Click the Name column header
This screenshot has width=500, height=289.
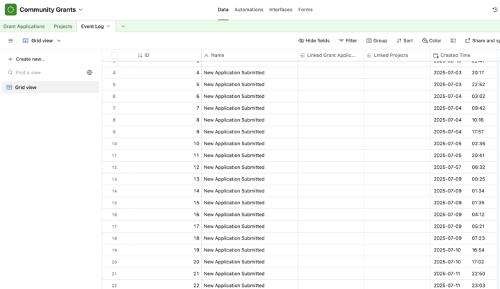pos(249,56)
